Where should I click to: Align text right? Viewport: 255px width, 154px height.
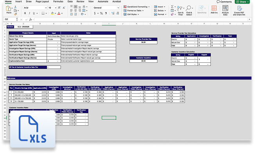tap(80, 11)
